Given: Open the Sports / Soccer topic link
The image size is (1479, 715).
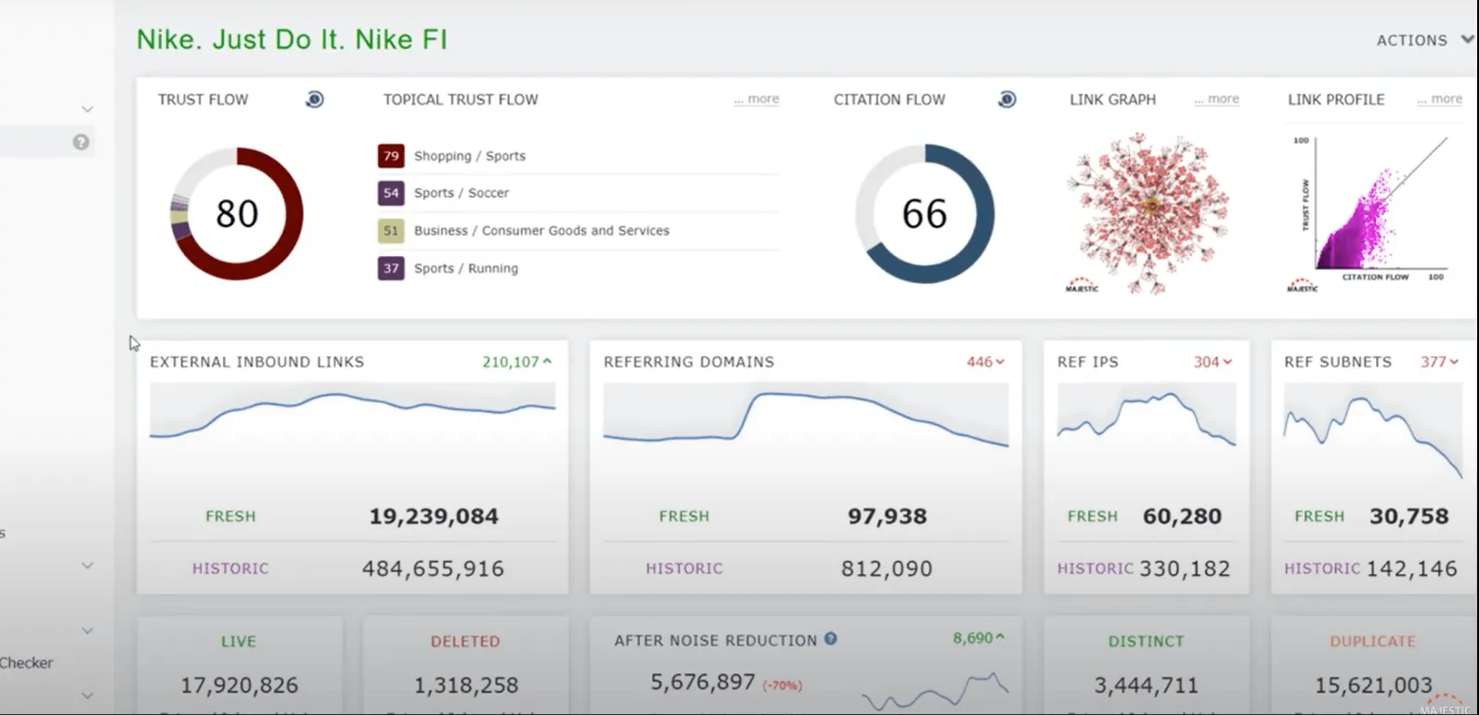Looking at the screenshot, I should pos(461,193).
